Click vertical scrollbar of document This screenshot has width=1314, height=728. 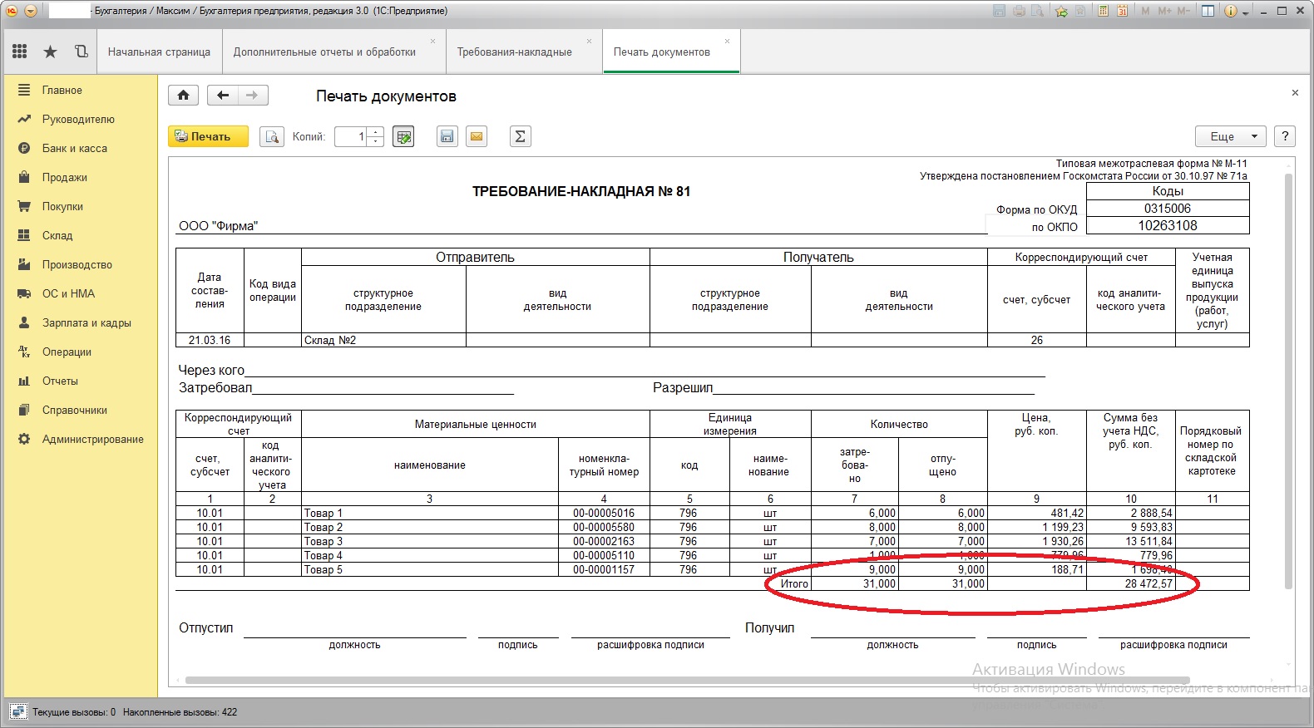click(x=1288, y=382)
